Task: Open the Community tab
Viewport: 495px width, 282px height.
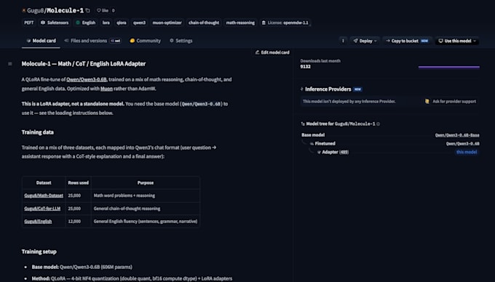Action: [145, 41]
